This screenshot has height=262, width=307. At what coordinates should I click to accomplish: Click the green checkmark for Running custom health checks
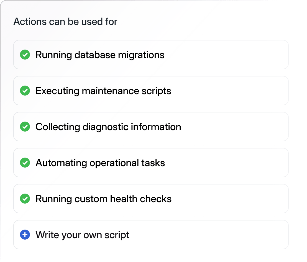coord(25,199)
